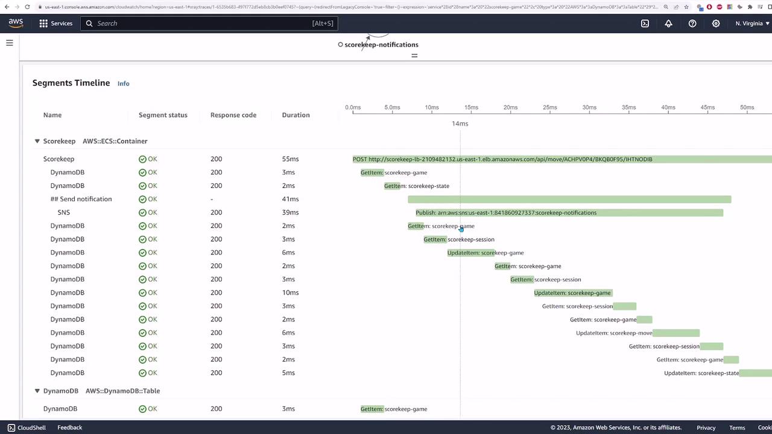Viewport: 772px width, 434px height.
Task: Select the ## Send notification subsegment name
Action: point(81,199)
